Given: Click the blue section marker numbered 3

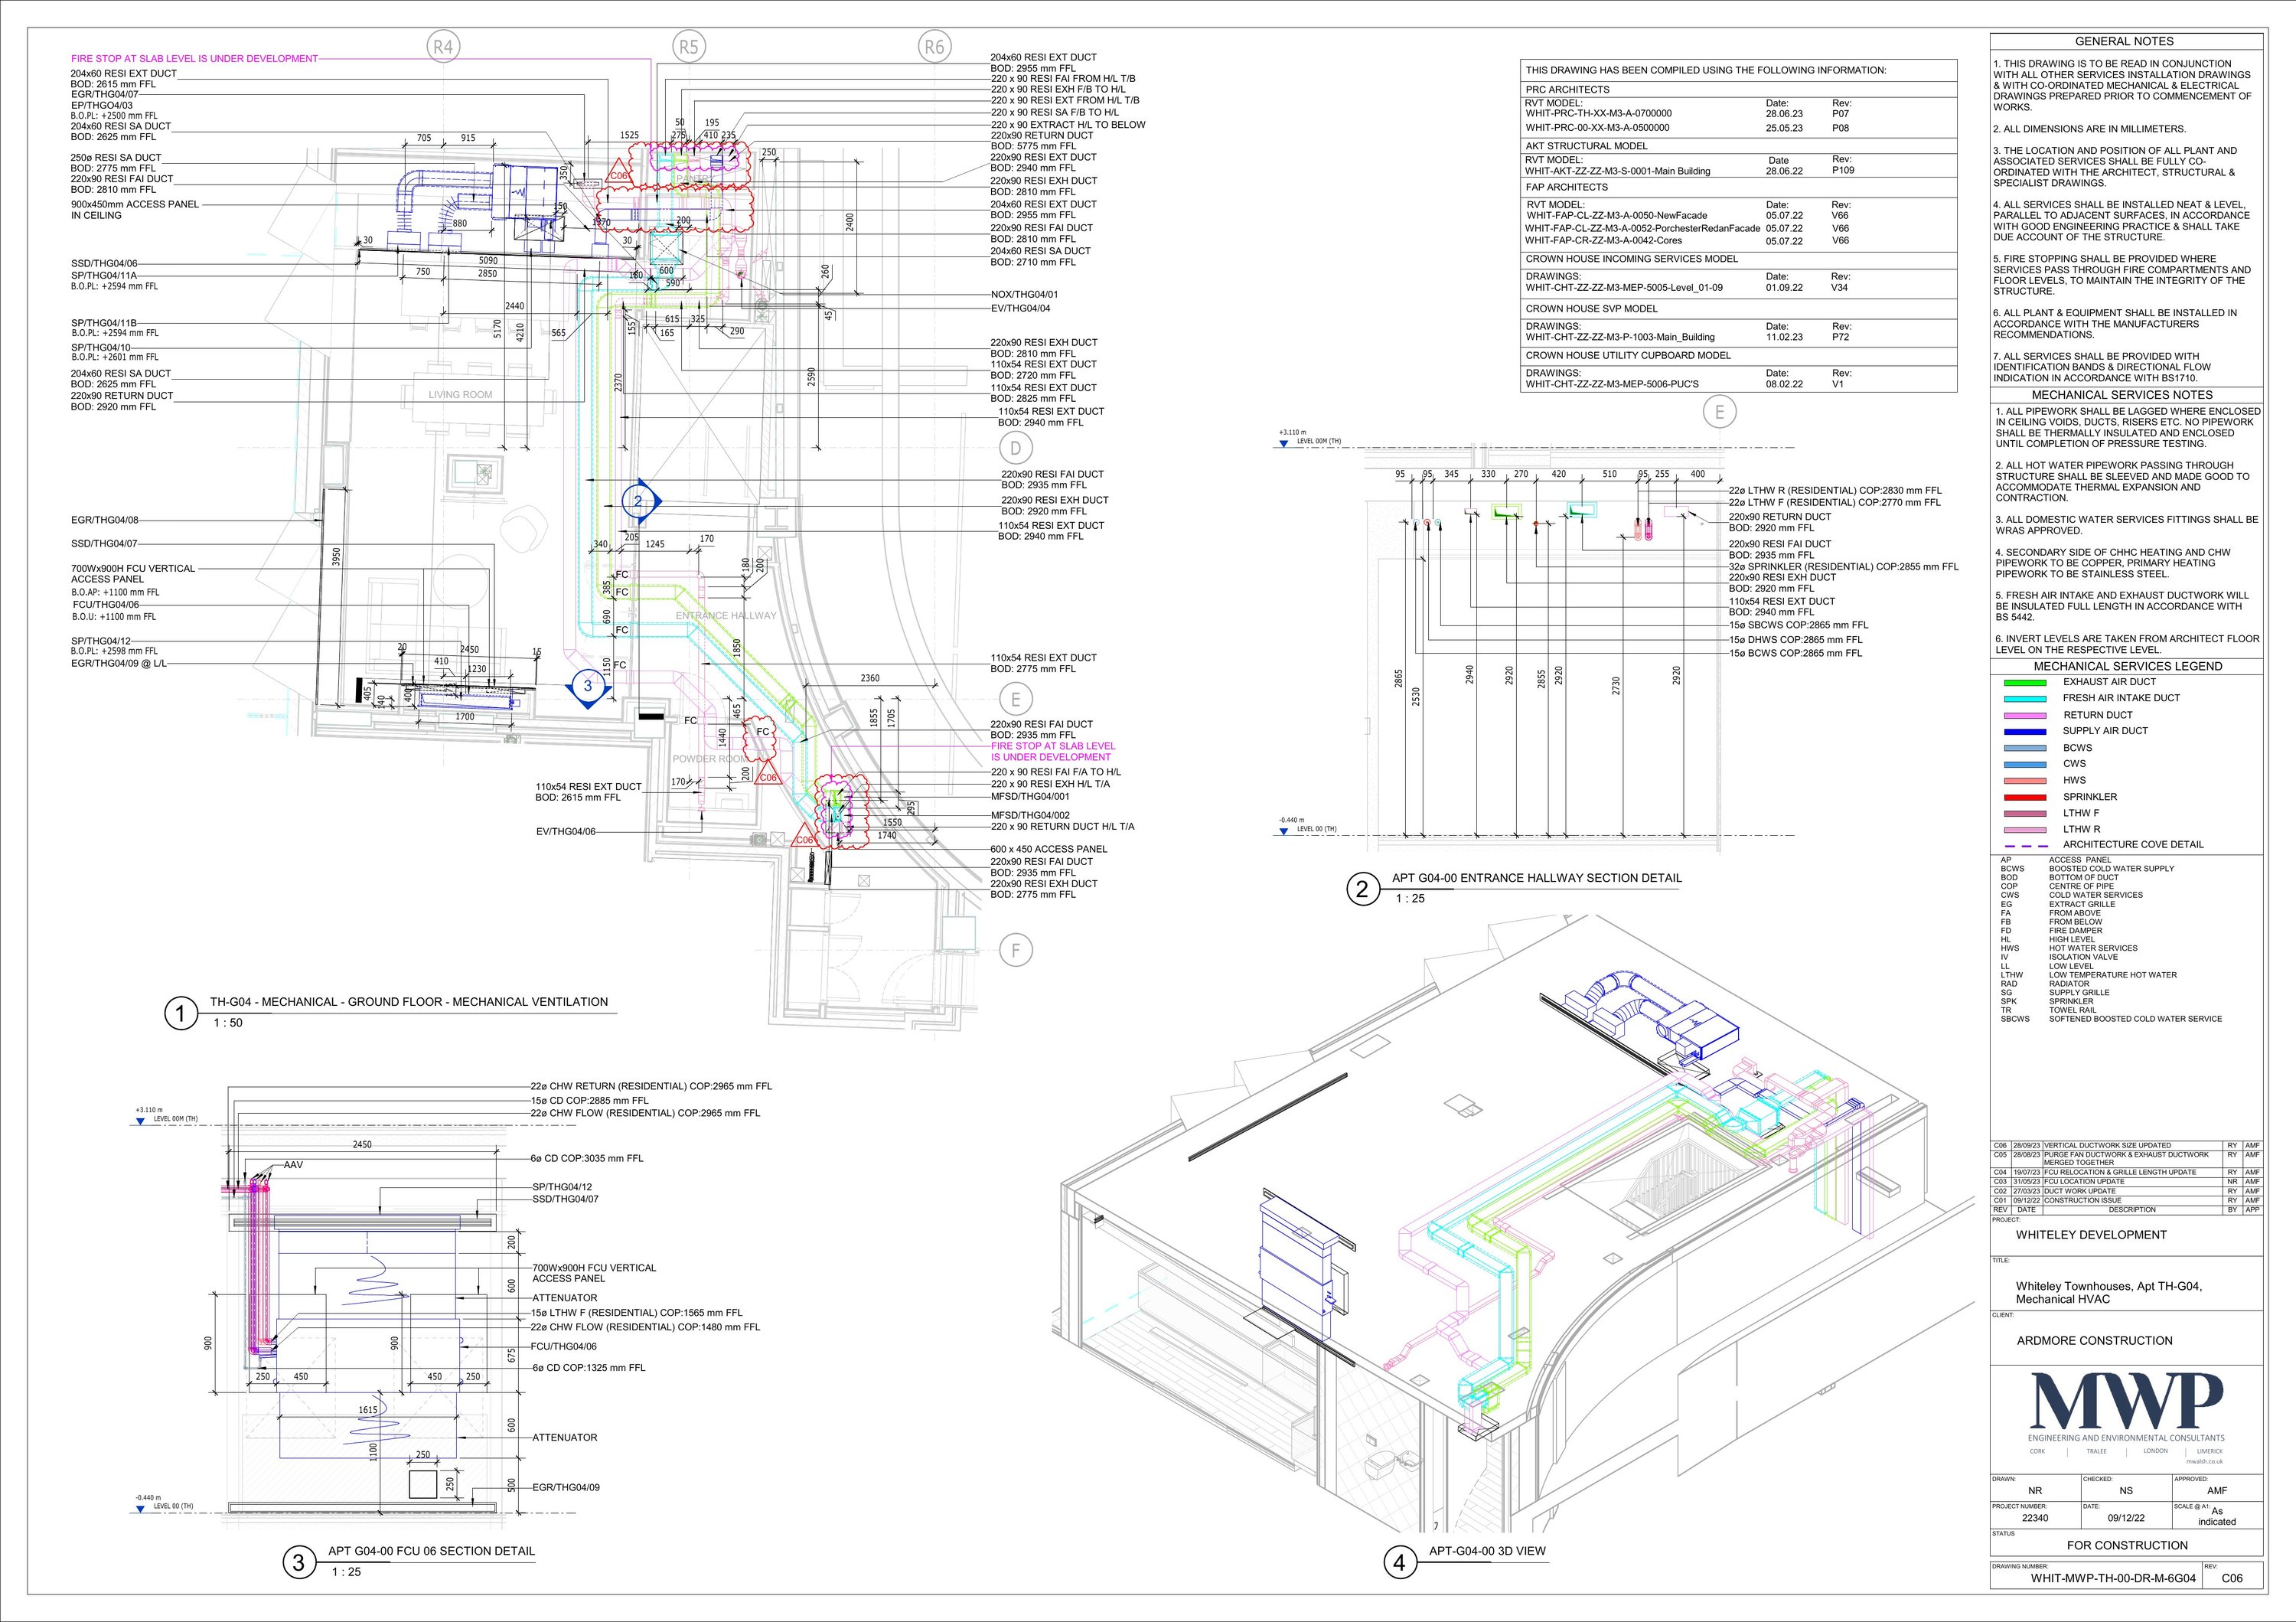Looking at the screenshot, I should coord(588,686).
